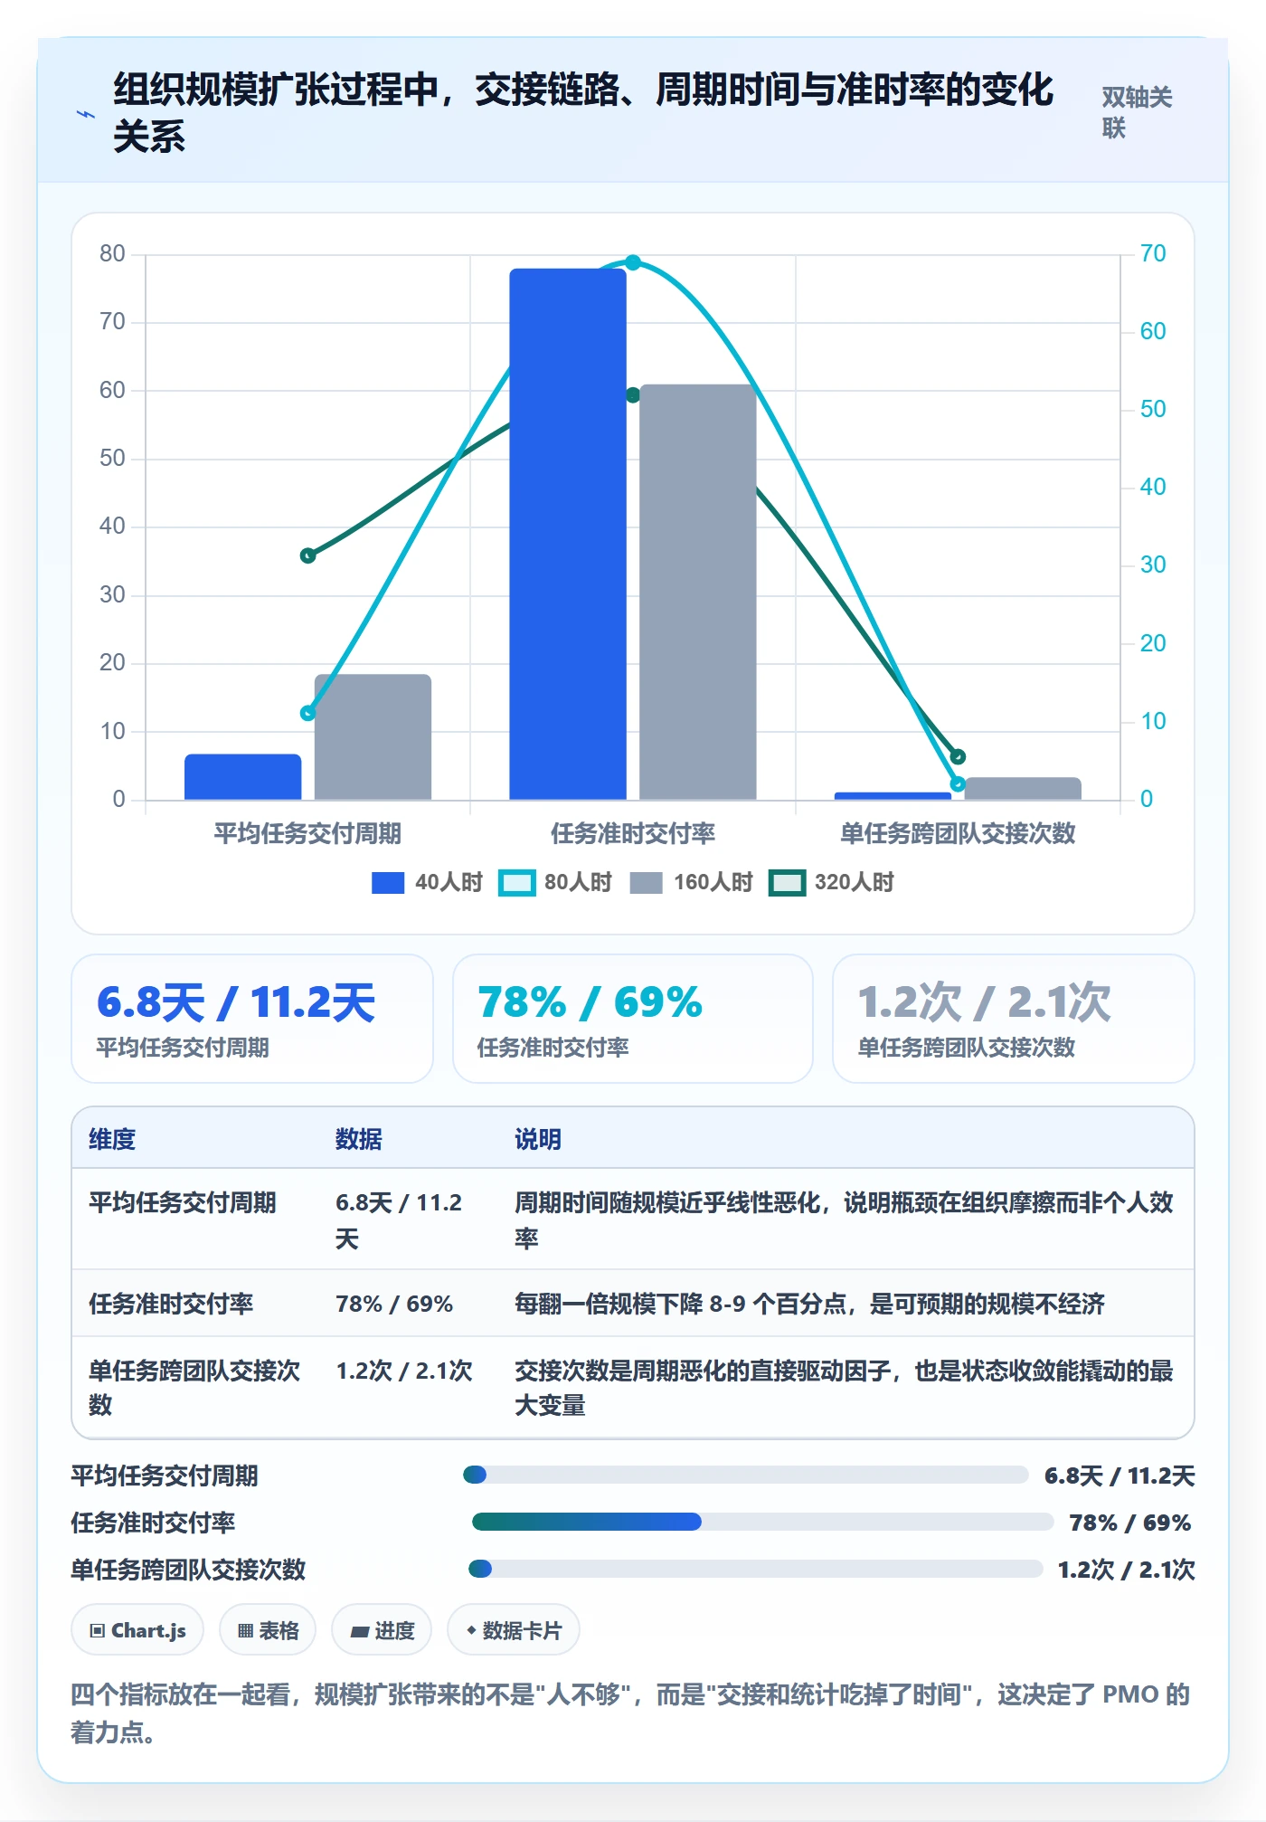Click the gray 平均任务交付周期 bar
1266x1822 pixels.
373,737
